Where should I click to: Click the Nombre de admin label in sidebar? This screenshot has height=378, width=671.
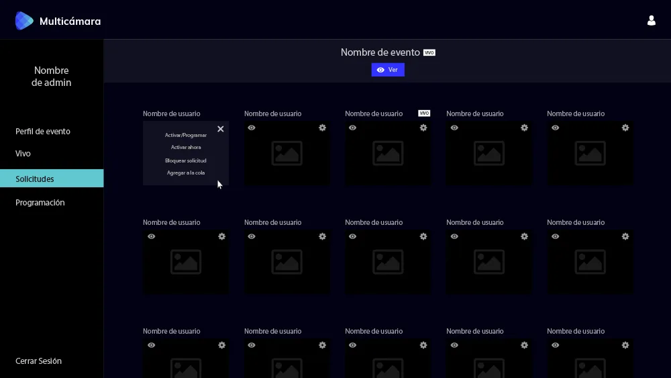[52, 76]
